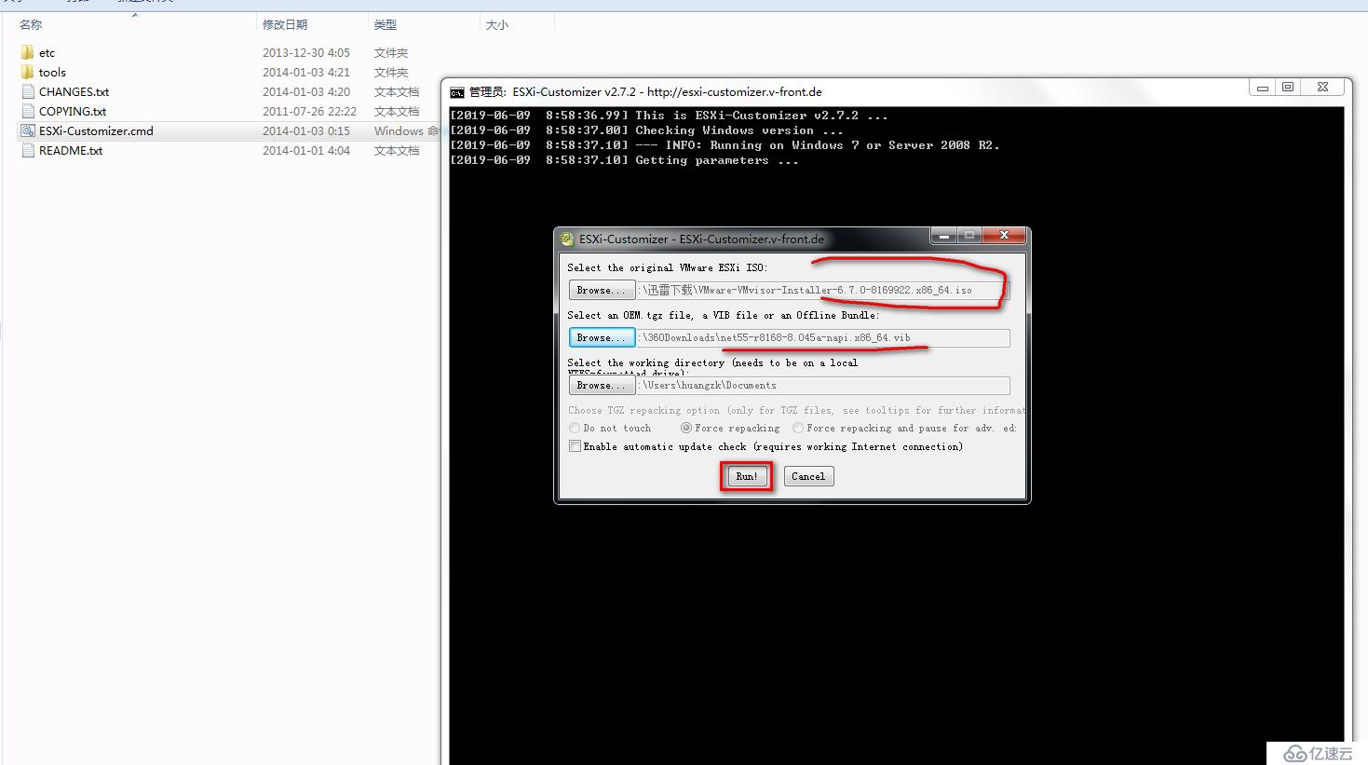
Task: Sort files by 大小 column header
Action: tap(497, 24)
